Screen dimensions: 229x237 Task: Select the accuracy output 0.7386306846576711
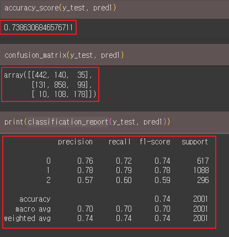coord(38,28)
